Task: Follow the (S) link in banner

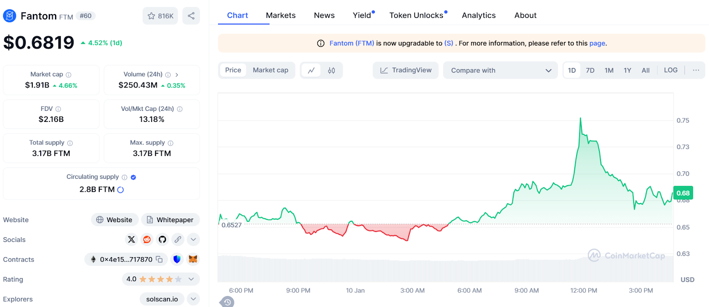Action: click(x=449, y=43)
